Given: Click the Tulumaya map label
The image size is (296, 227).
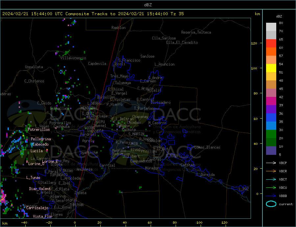Looking at the screenshot, I should coord(123,83).
